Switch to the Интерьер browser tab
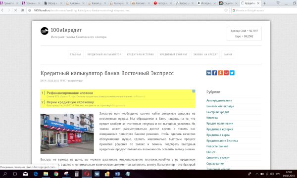297x178 pixels. click(206, 3)
